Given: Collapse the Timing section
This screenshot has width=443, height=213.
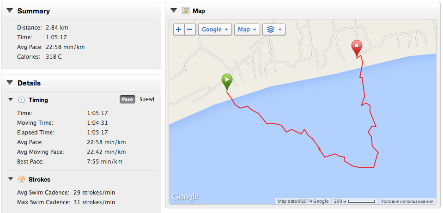Looking at the screenshot, I should click(11, 100).
